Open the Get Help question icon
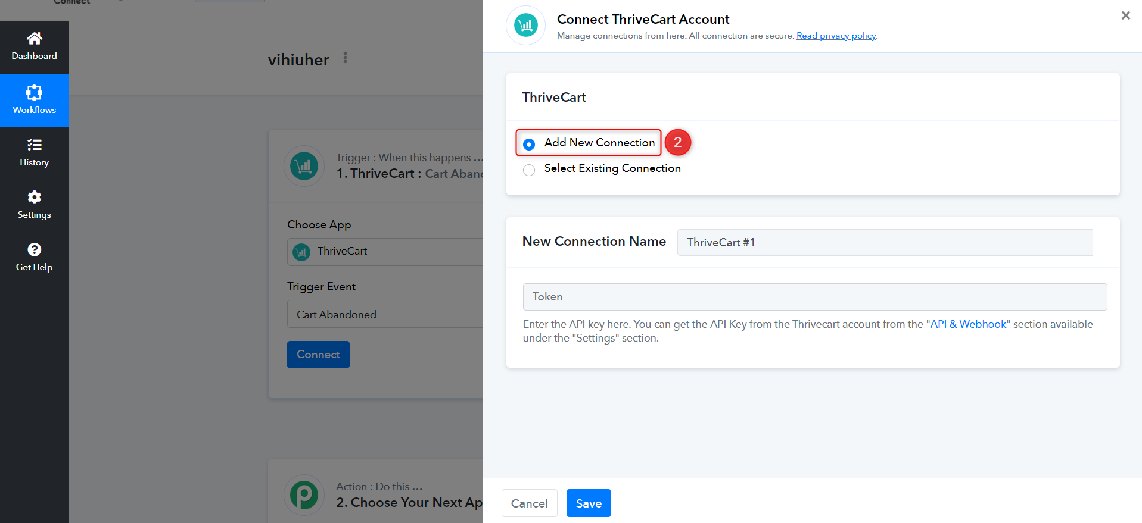 (x=34, y=249)
